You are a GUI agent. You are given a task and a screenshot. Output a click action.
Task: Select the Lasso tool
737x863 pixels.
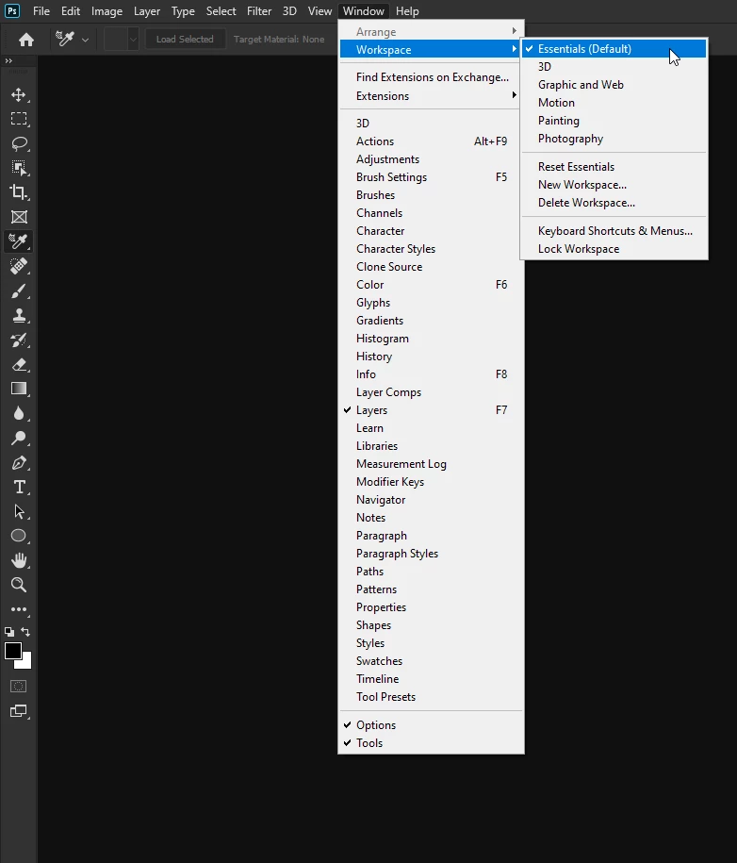point(19,143)
